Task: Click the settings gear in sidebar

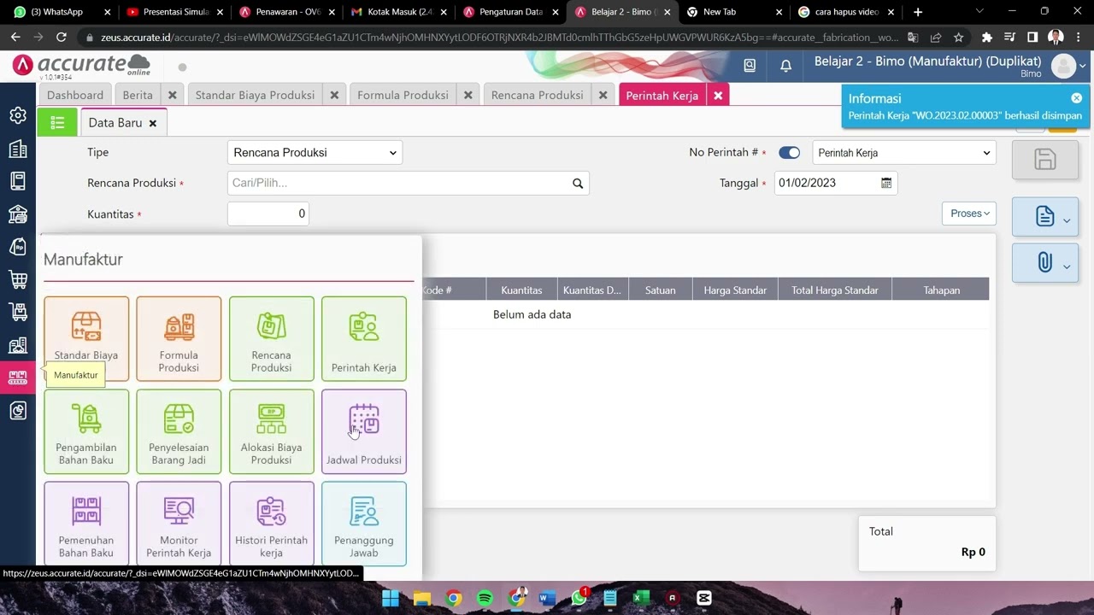Action: (18, 115)
